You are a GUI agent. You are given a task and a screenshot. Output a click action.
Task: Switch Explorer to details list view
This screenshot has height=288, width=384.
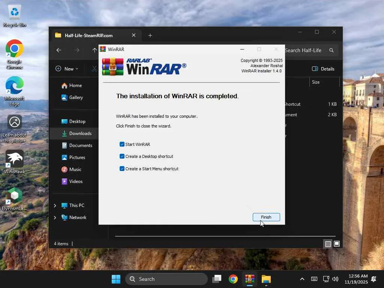click(x=328, y=244)
